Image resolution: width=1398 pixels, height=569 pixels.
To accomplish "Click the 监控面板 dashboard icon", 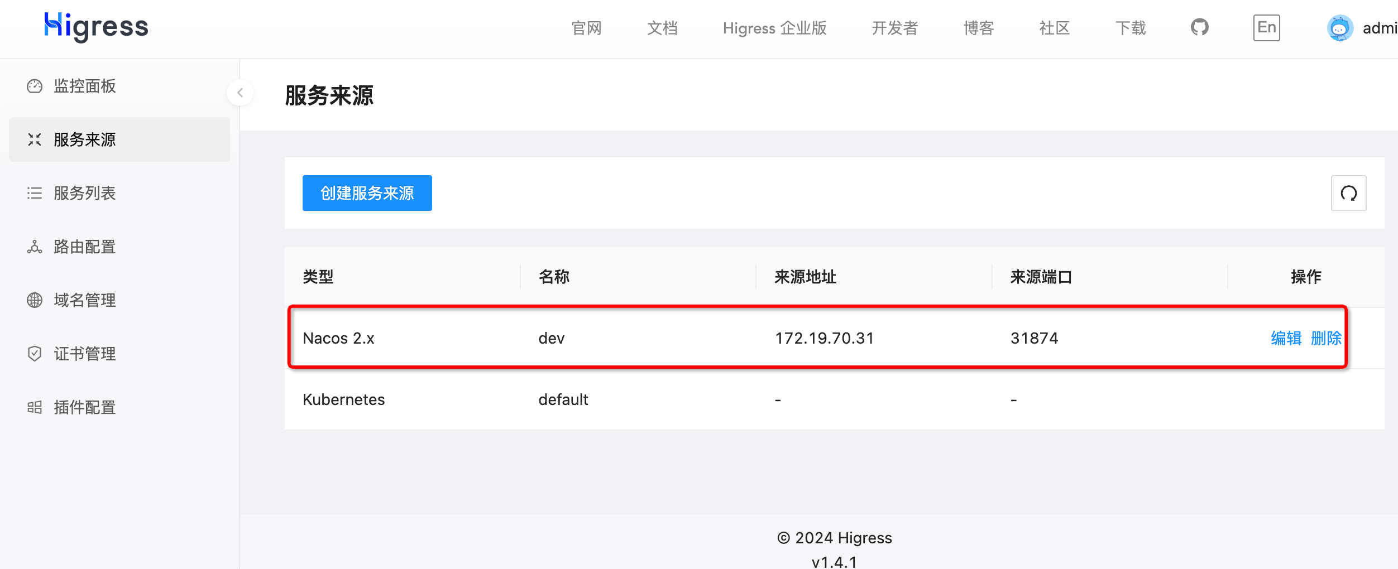I will coord(35,86).
